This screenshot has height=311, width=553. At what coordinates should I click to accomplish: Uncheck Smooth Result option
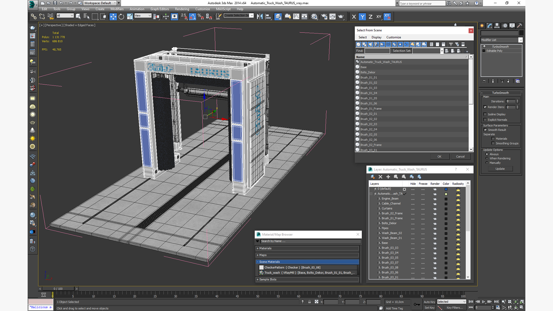pyautogui.click(x=485, y=130)
